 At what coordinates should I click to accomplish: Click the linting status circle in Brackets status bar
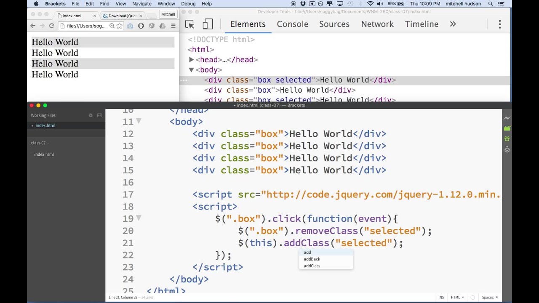pos(474,298)
